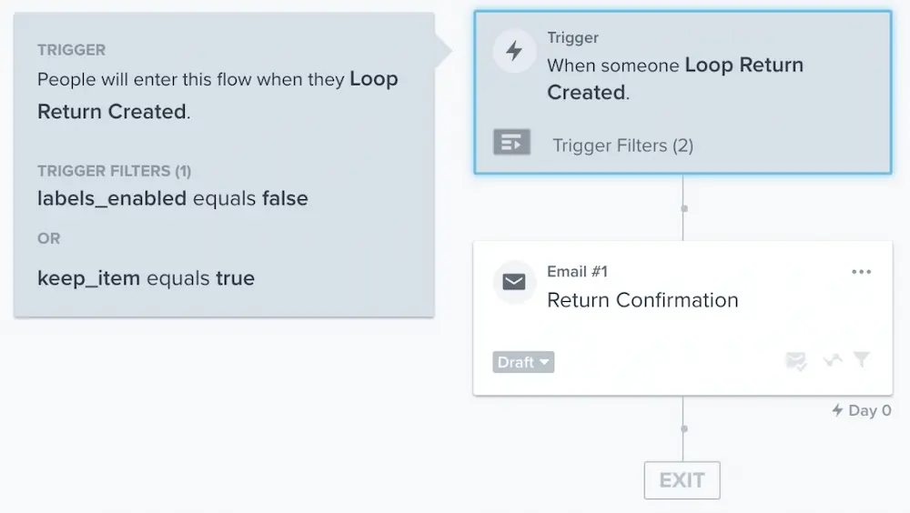The width and height of the screenshot is (910, 513).
Task: Open the Trigger Filters (2) link
Action: pyautogui.click(x=622, y=146)
